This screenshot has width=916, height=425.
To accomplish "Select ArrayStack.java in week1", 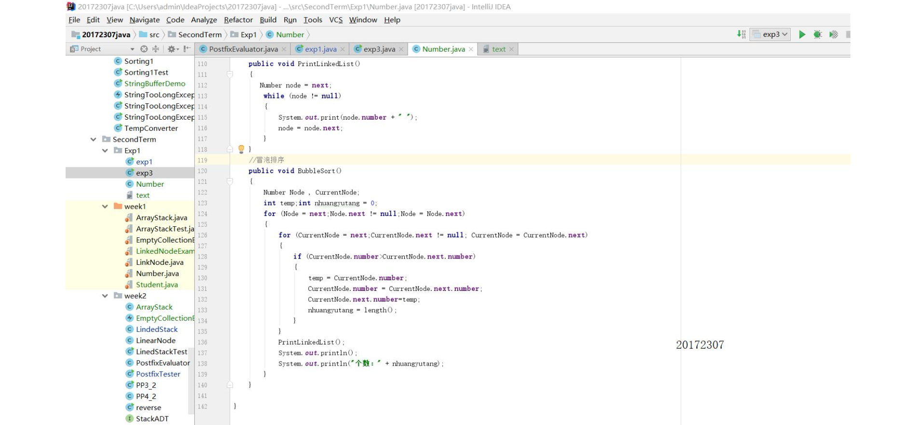I will click(x=156, y=218).
